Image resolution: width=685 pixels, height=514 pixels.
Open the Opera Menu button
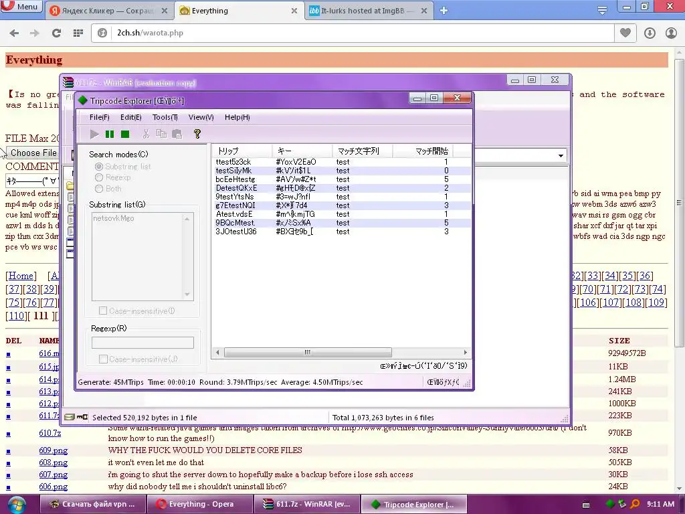21,6
